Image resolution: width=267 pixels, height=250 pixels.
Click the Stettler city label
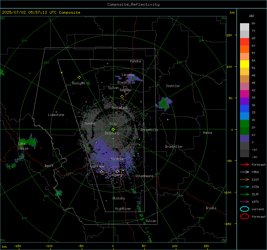tap(173, 86)
